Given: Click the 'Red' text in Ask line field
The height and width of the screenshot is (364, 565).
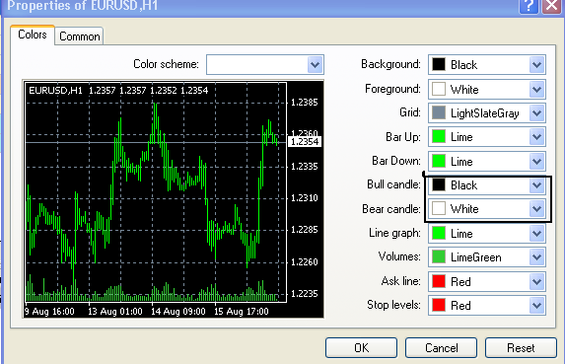Looking at the screenshot, I should pos(460,281).
